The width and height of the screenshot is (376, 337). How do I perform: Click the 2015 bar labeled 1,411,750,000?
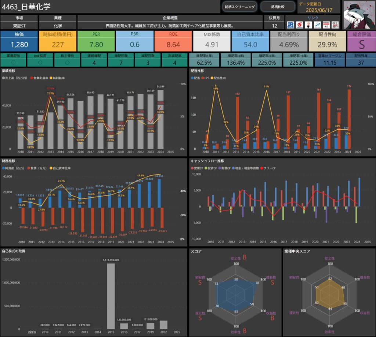pos(111,296)
